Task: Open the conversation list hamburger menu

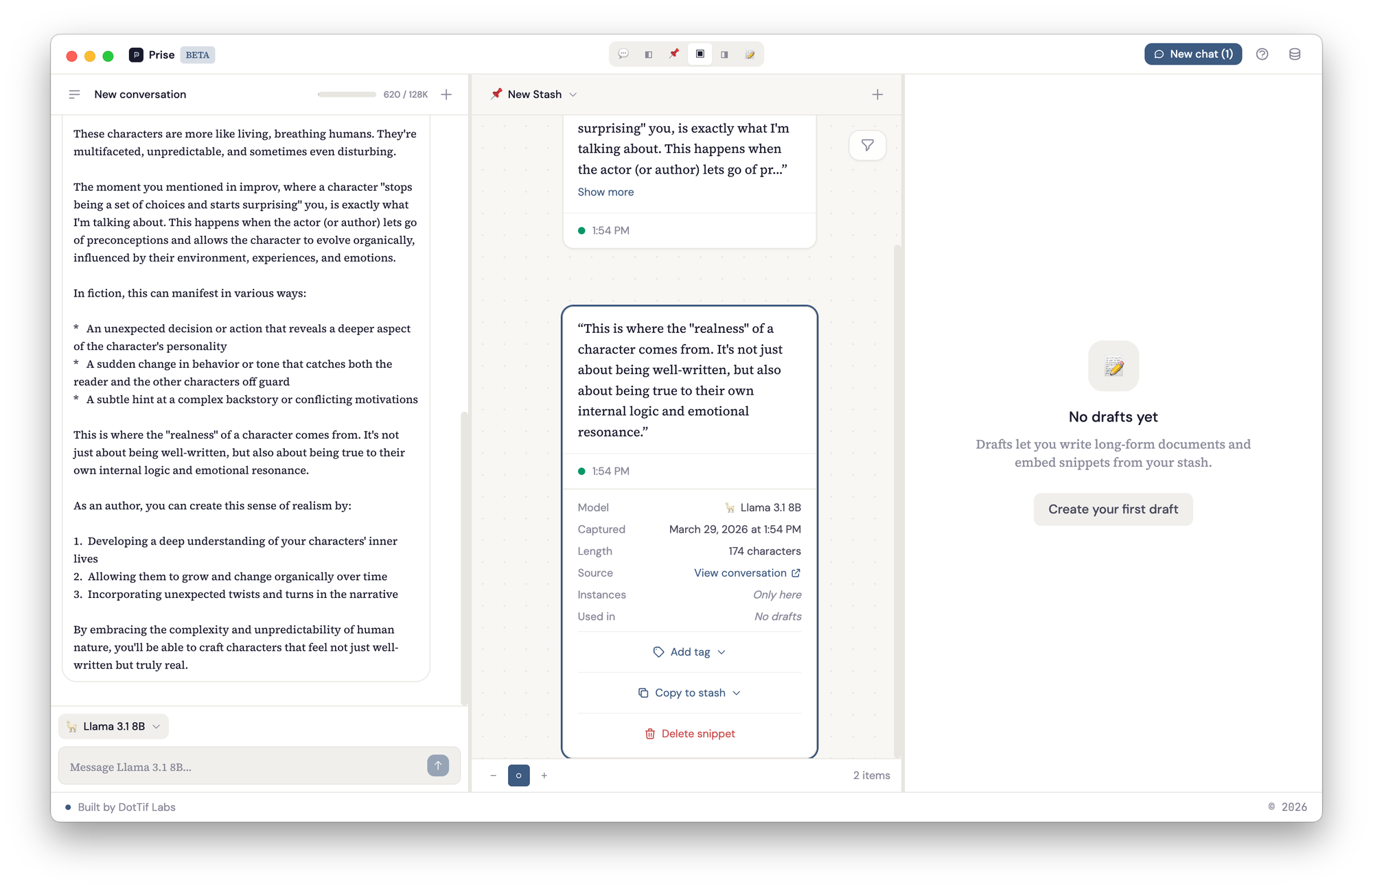Action: (74, 95)
